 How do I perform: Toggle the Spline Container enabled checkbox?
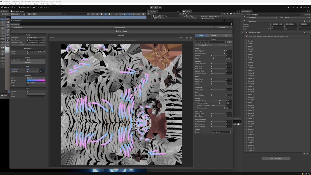(247, 32)
